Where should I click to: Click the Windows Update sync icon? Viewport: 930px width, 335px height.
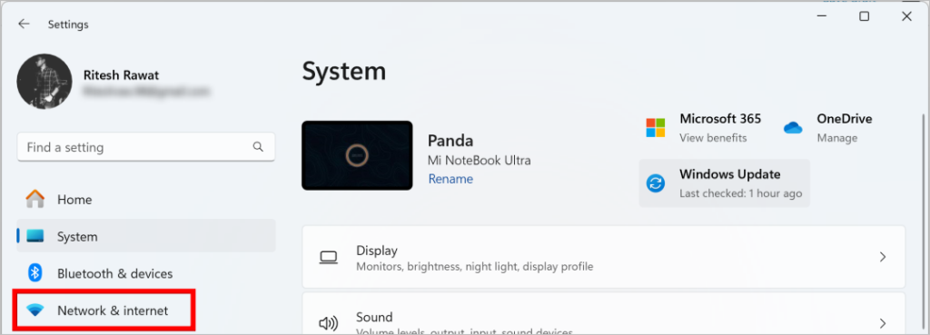pos(656,183)
